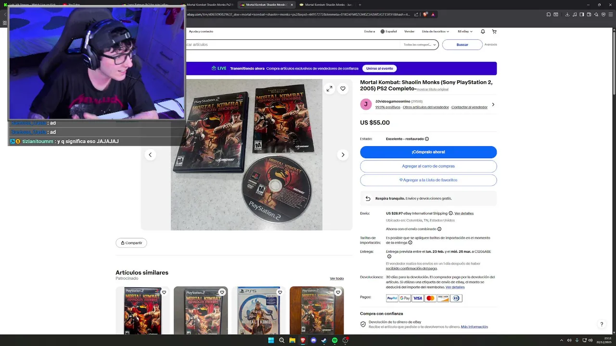Show the previous product photo

pos(150,155)
